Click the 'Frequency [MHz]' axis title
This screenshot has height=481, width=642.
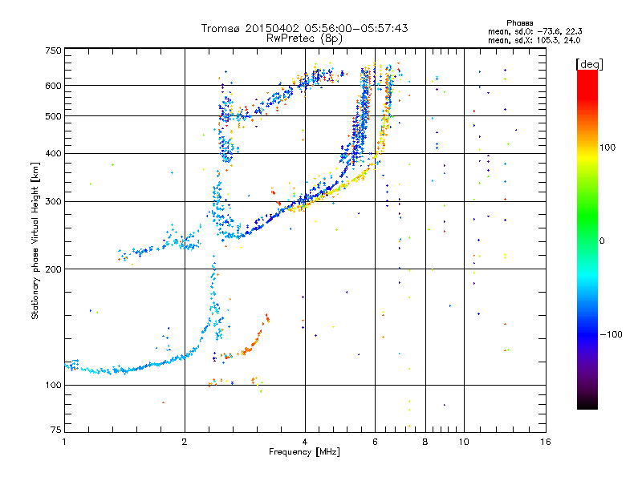pyautogui.click(x=304, y=452)
